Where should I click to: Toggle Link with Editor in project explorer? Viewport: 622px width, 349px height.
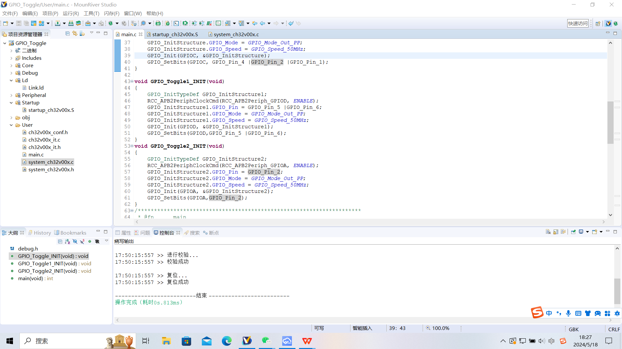[x=75, y=34]
